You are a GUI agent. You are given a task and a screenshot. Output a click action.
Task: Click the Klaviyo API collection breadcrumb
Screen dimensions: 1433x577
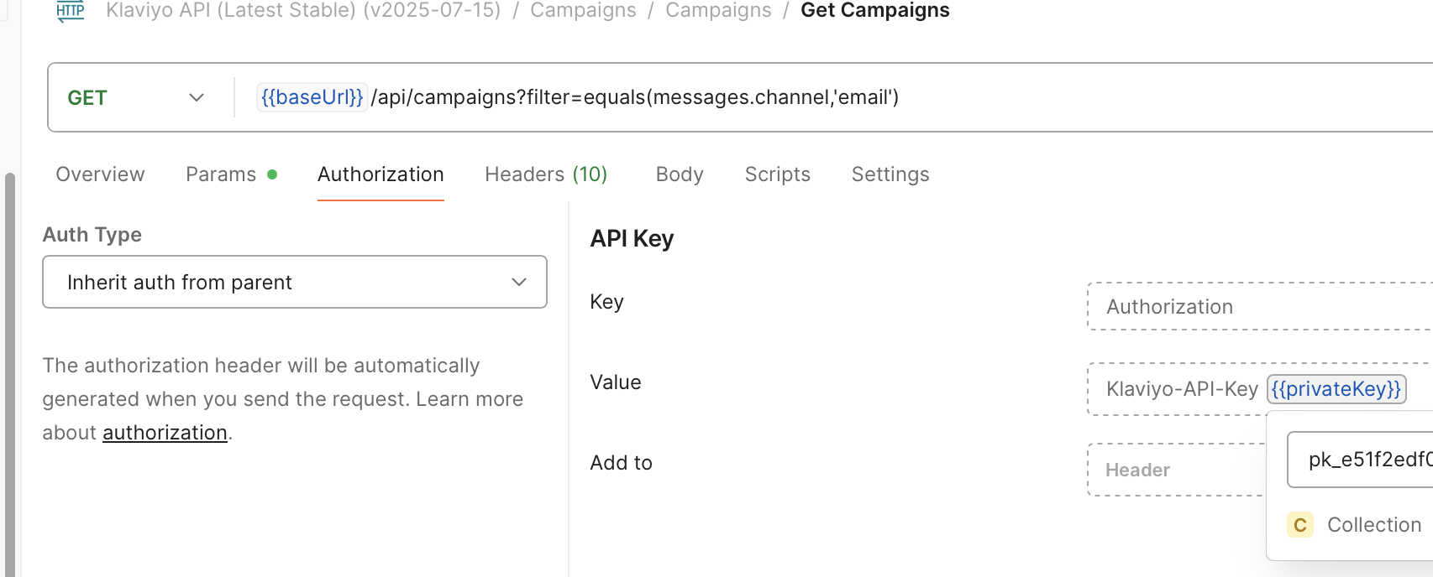click(303, 10)
